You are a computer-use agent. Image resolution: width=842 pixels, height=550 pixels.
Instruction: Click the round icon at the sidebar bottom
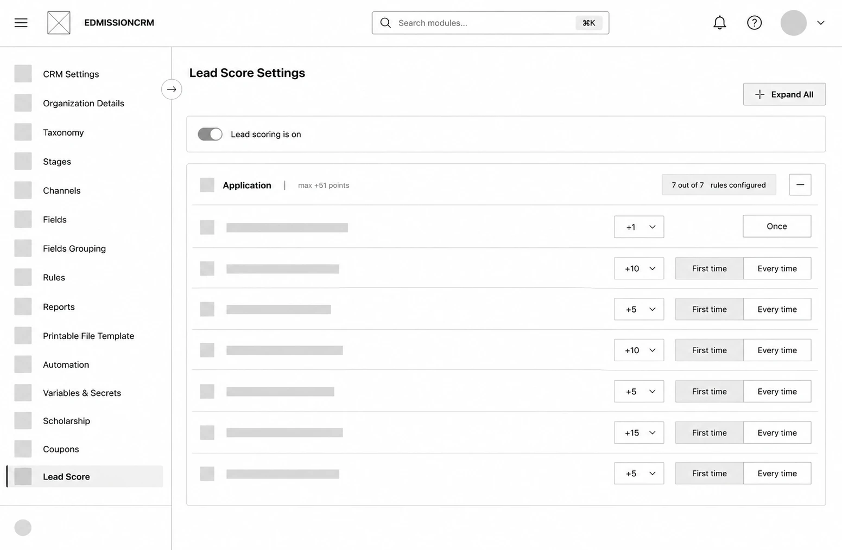tap(23, 528)
